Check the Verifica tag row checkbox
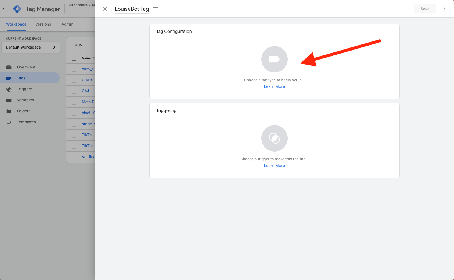454x280 pixels. 74,157
